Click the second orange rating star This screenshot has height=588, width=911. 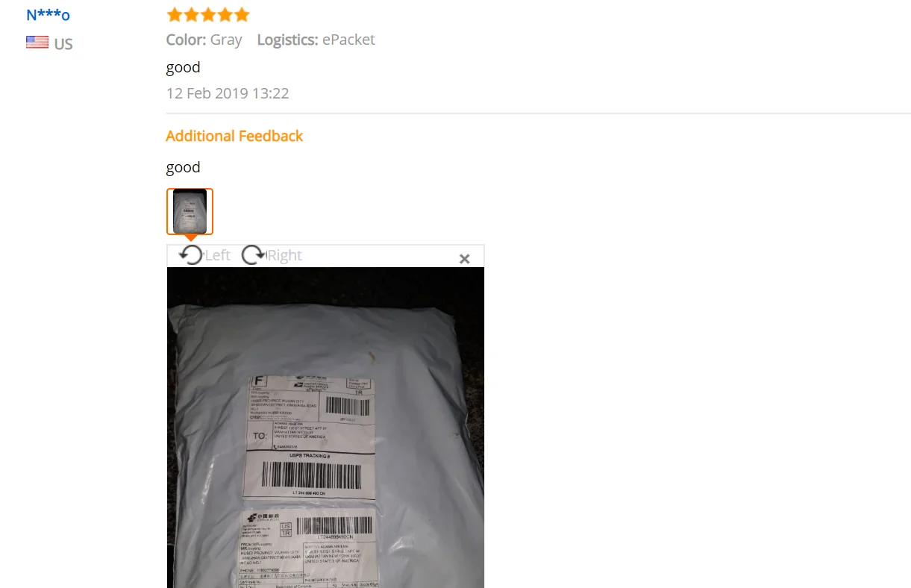tap(191, 15)
